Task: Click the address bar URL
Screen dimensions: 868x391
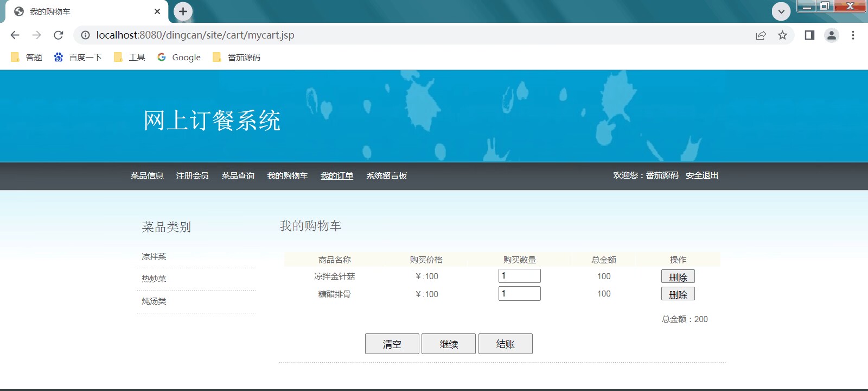Action: tap(195, 35)
